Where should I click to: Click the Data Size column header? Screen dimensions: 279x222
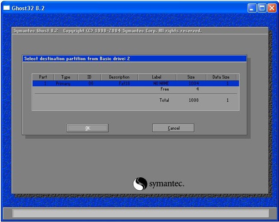point(221,77)
